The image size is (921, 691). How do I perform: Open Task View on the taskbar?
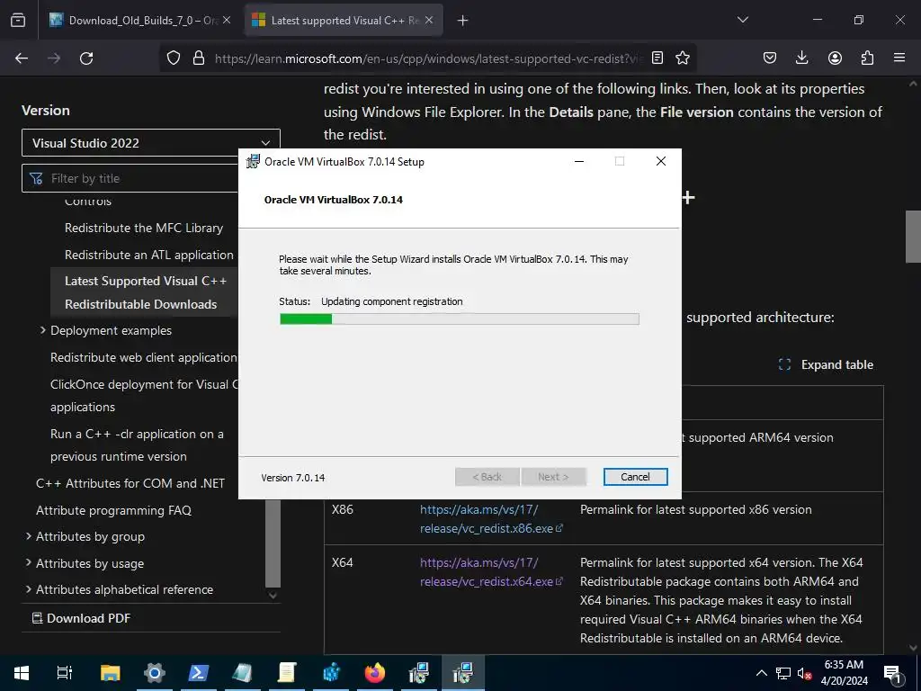[65, 673]
